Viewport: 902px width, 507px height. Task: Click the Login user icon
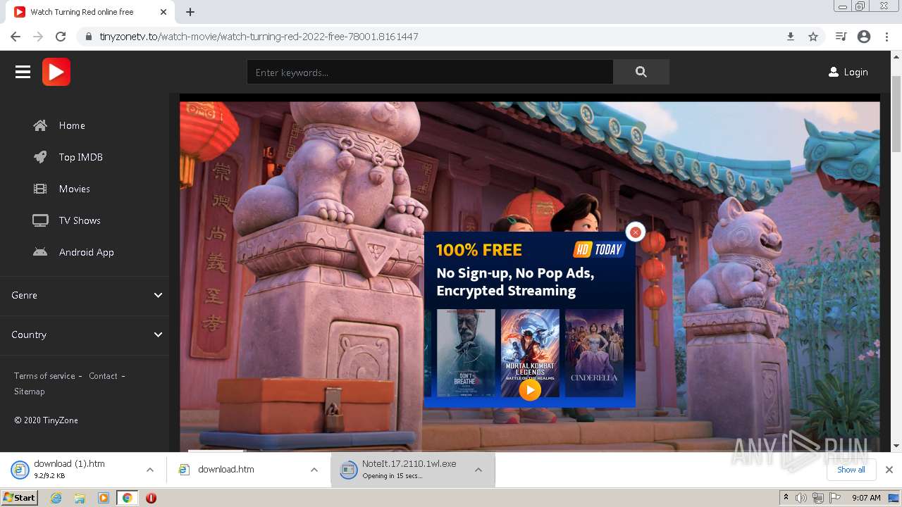[834, 72]
